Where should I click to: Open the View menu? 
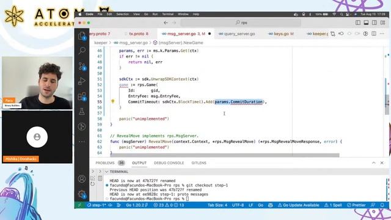(136, 14)
